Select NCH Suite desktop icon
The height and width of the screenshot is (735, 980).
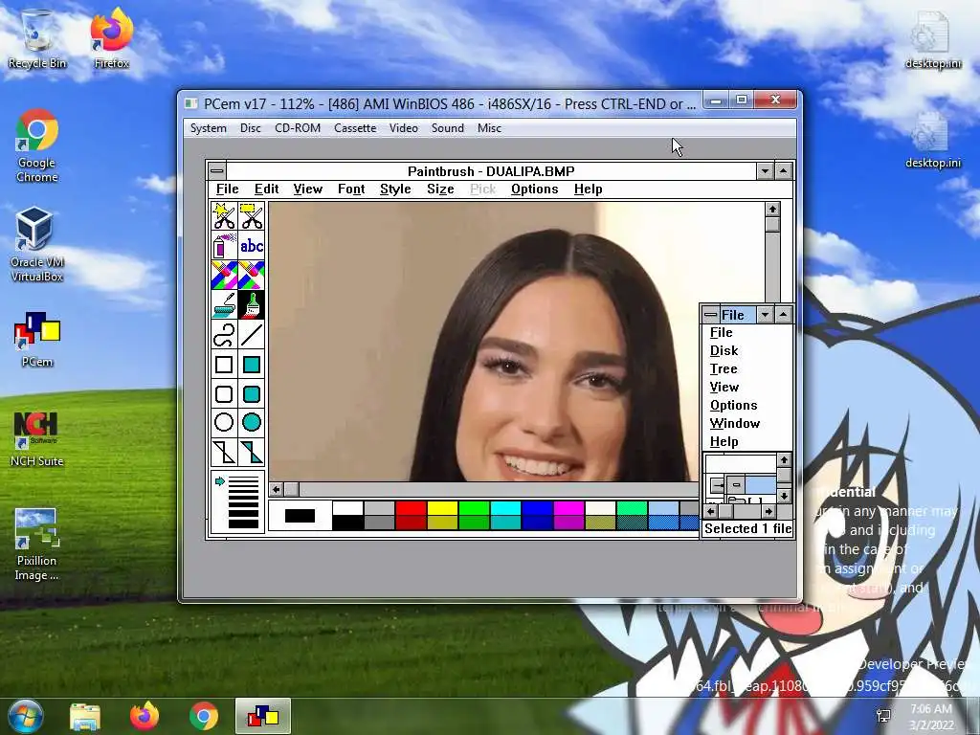(37, 439)
